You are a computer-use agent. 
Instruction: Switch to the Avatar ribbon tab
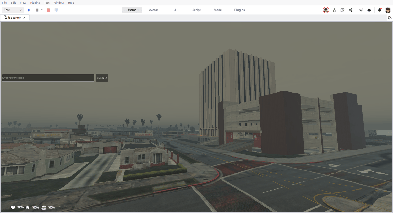tap(154, 10)
